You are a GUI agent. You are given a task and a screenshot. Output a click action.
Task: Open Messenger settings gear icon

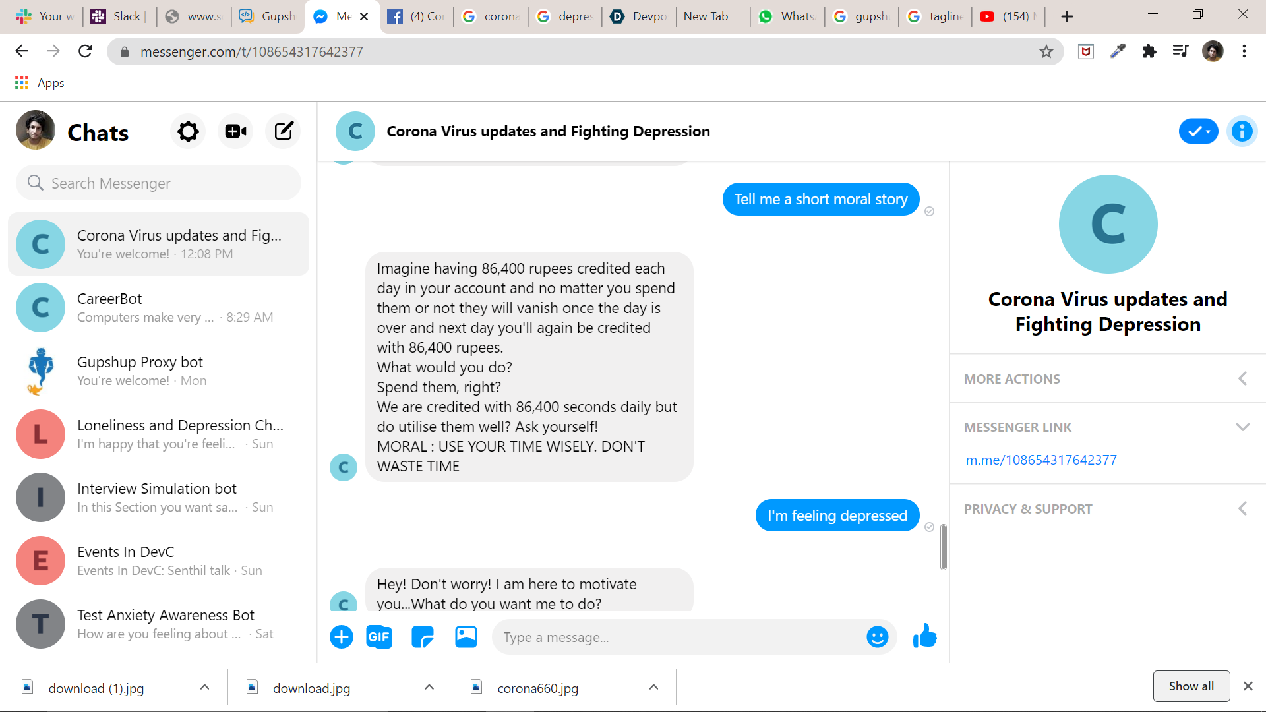tap(188, 132)
